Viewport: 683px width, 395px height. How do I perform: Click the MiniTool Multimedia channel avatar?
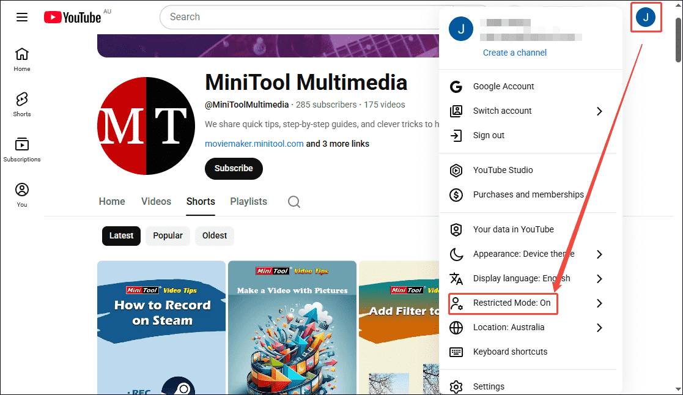tap(146, 126)
